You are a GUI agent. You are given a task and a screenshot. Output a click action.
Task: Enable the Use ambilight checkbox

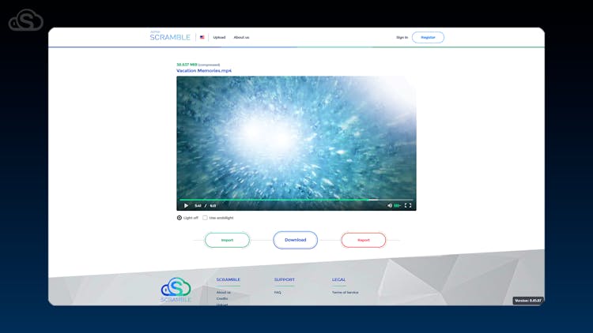click(x=205, y=218)
